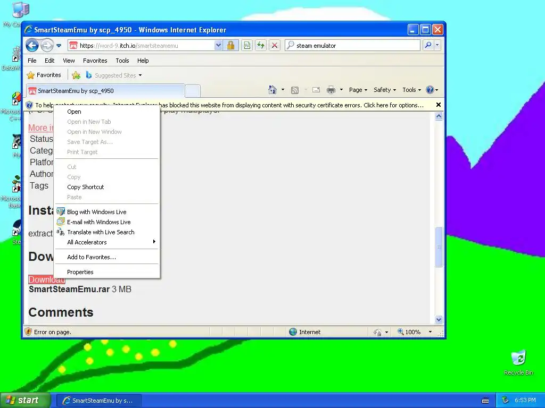Click the blue Help question mark icon
Screen dimensions: 545x408
[x=430, y=90]
